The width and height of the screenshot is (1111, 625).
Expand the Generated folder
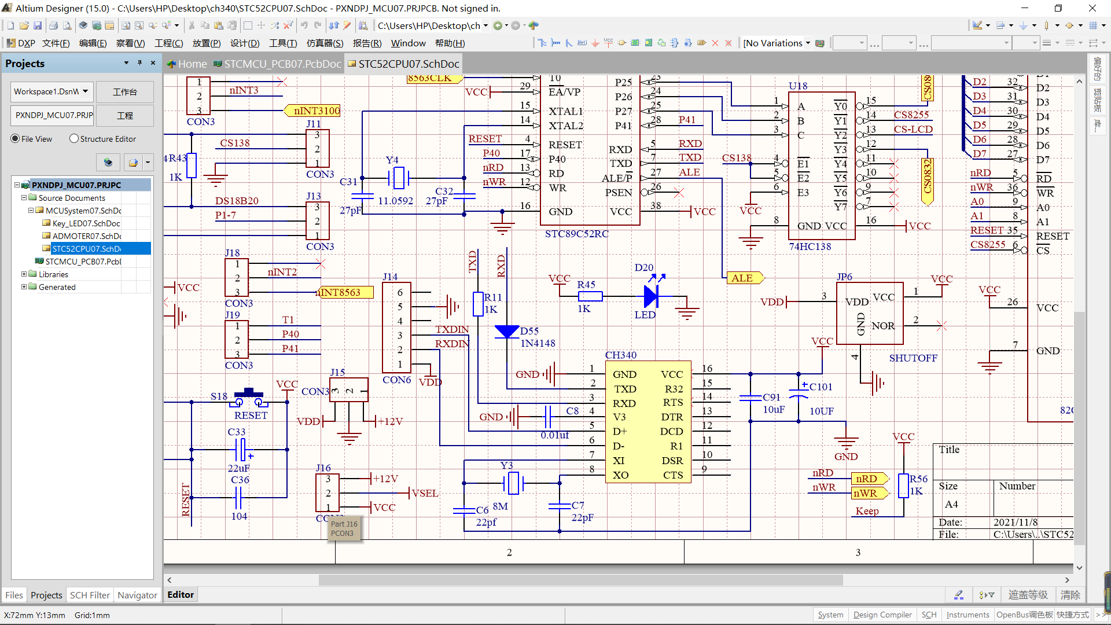[24, 287]
